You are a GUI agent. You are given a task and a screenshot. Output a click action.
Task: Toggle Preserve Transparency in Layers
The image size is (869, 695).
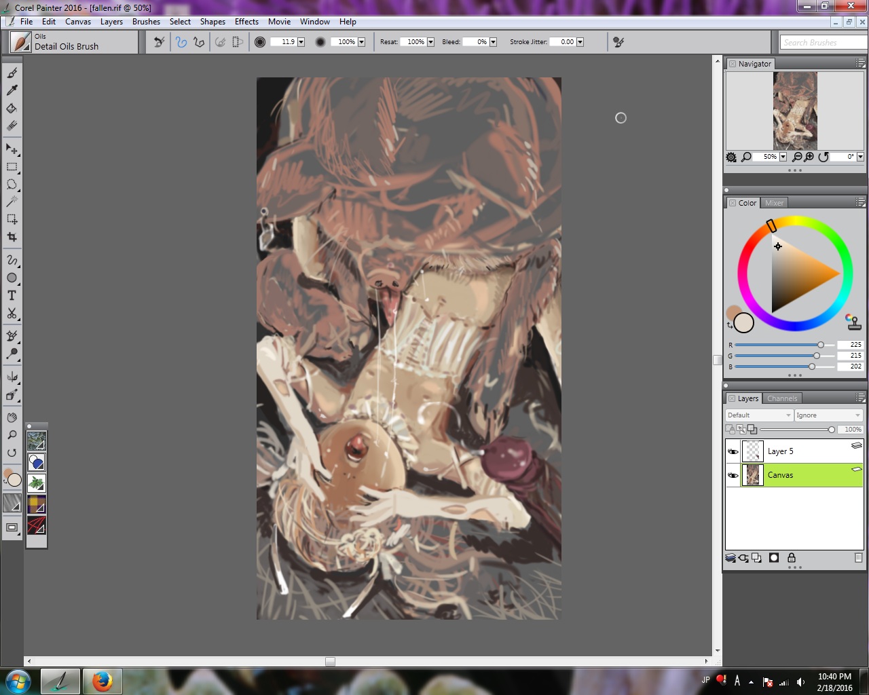(x=730, y=429)
